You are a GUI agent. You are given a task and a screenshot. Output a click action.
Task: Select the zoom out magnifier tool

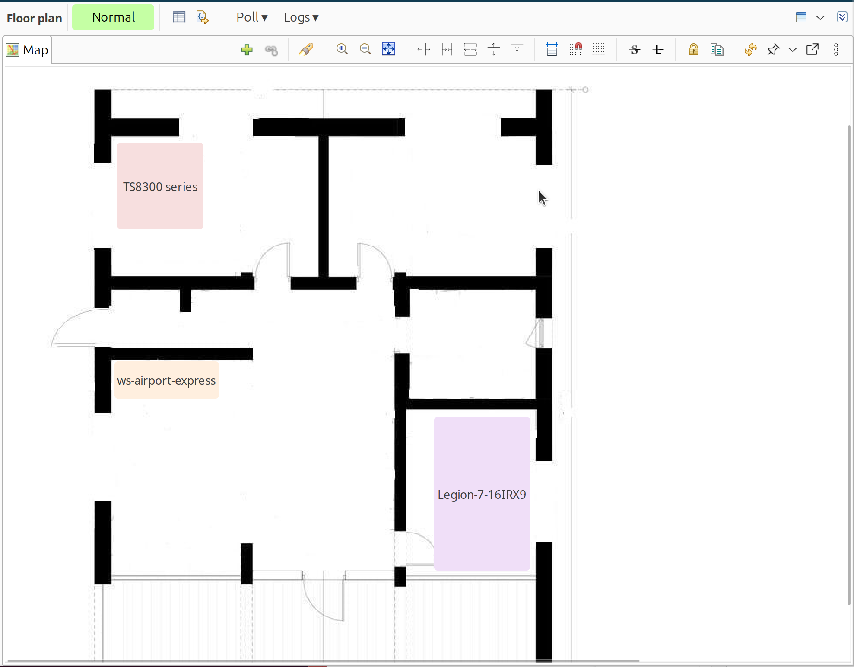click(365, 49)
